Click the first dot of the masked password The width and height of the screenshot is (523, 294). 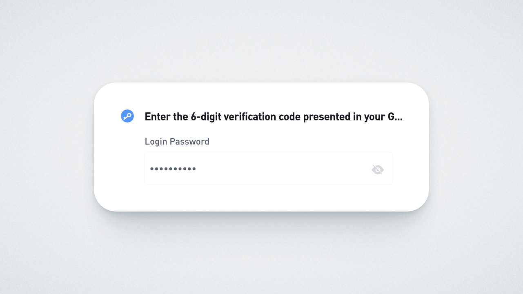[x=152, y=169]
